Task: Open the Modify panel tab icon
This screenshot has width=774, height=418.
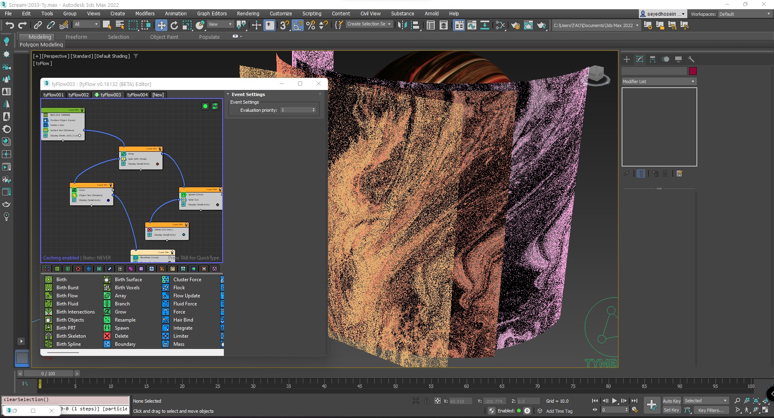Action: tap(640, 59)
